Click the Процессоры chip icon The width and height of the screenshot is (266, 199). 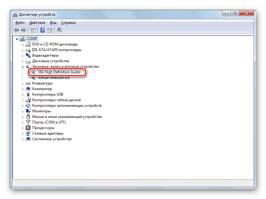(28, 128)
